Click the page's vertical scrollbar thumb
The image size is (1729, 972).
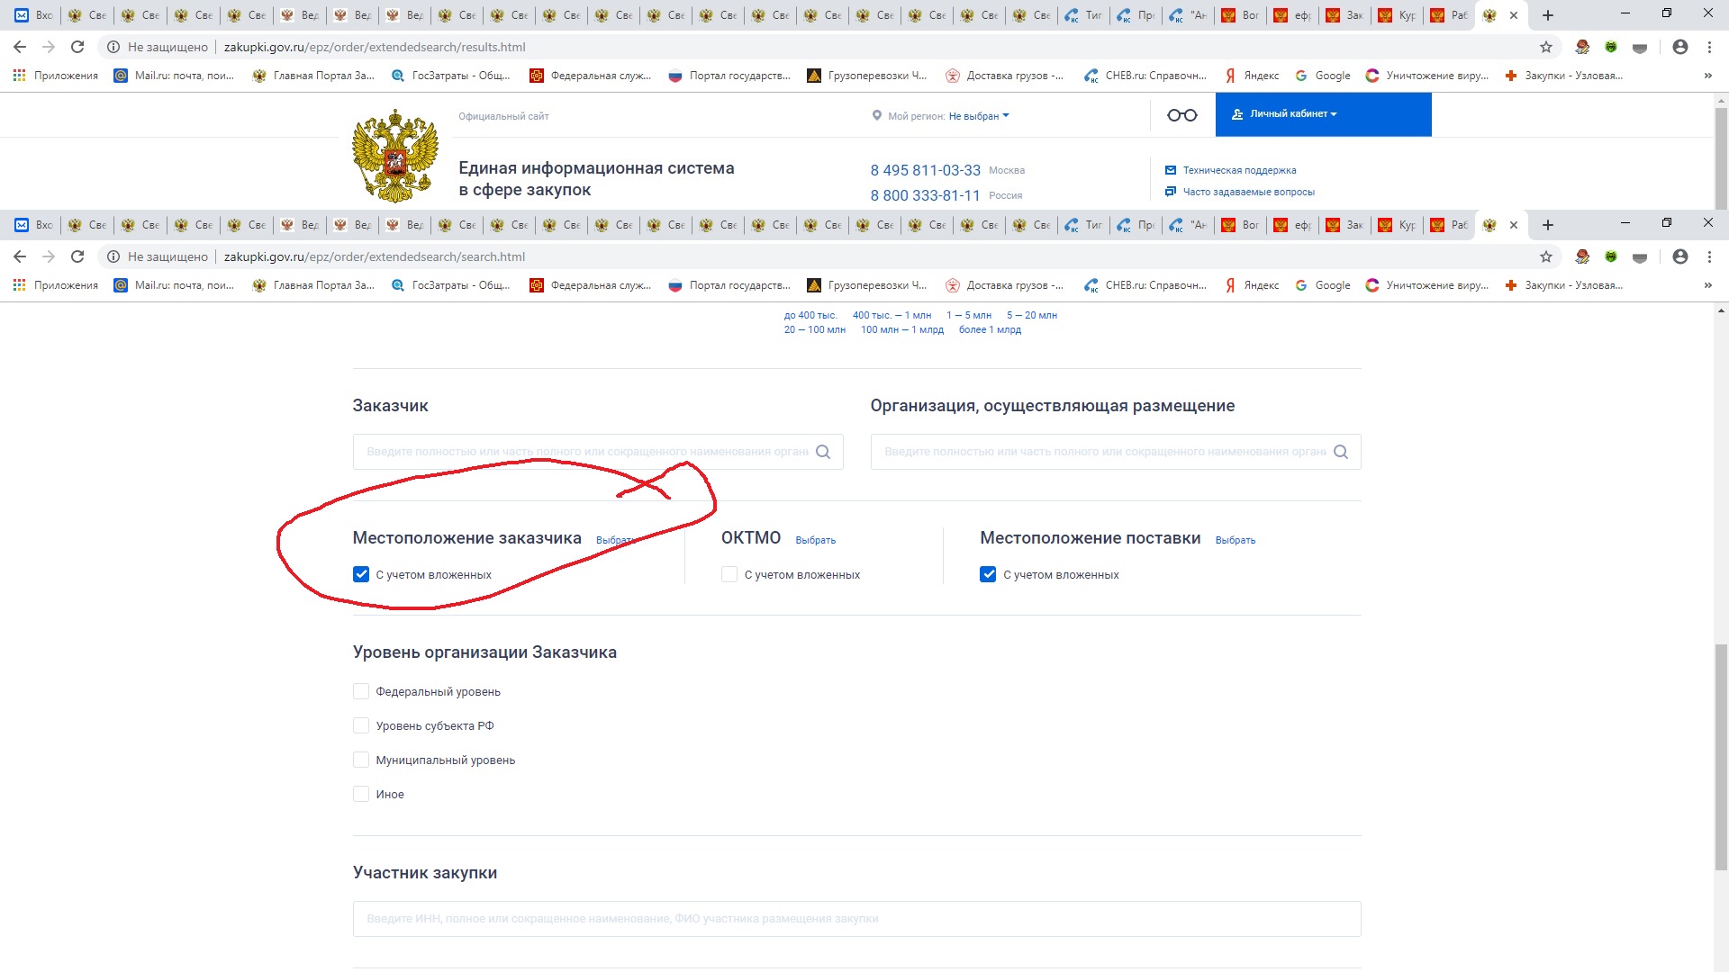click(x=1721, y=756)
